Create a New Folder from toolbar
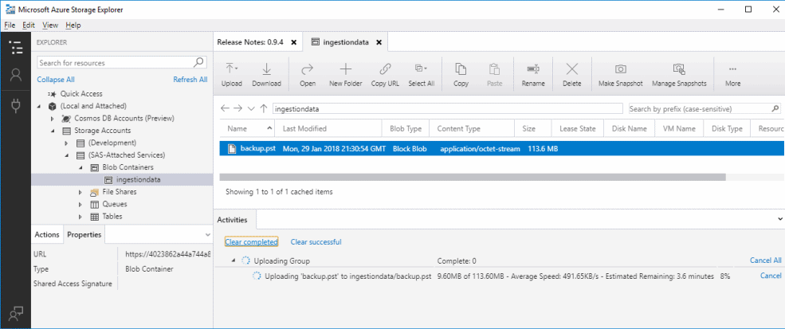Image resolution: width=785 pixels, height=329 pixels. click(345, 75)
